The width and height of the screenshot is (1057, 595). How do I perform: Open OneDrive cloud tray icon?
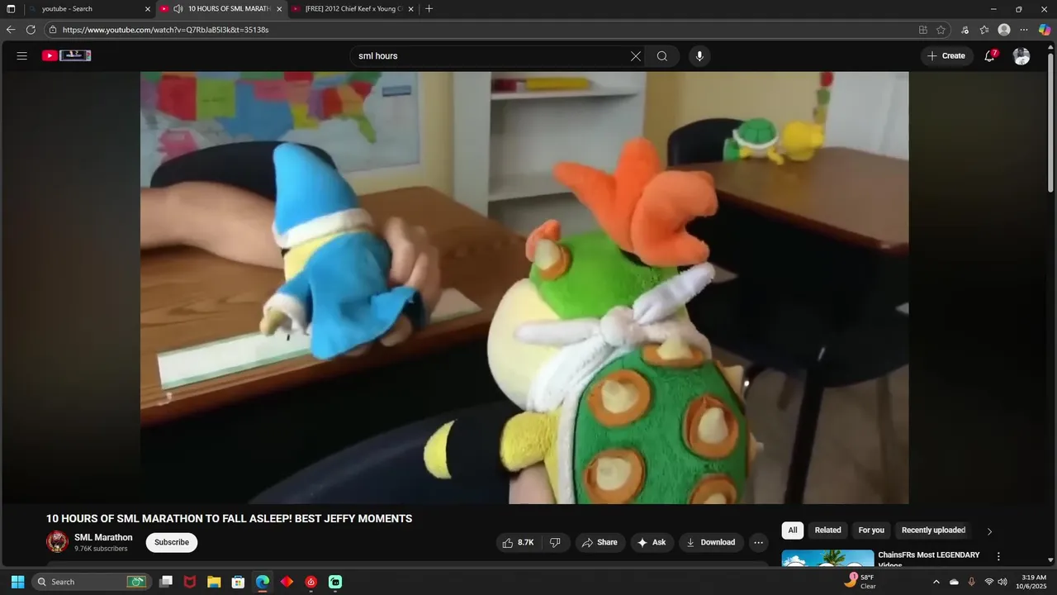(954, 582)
